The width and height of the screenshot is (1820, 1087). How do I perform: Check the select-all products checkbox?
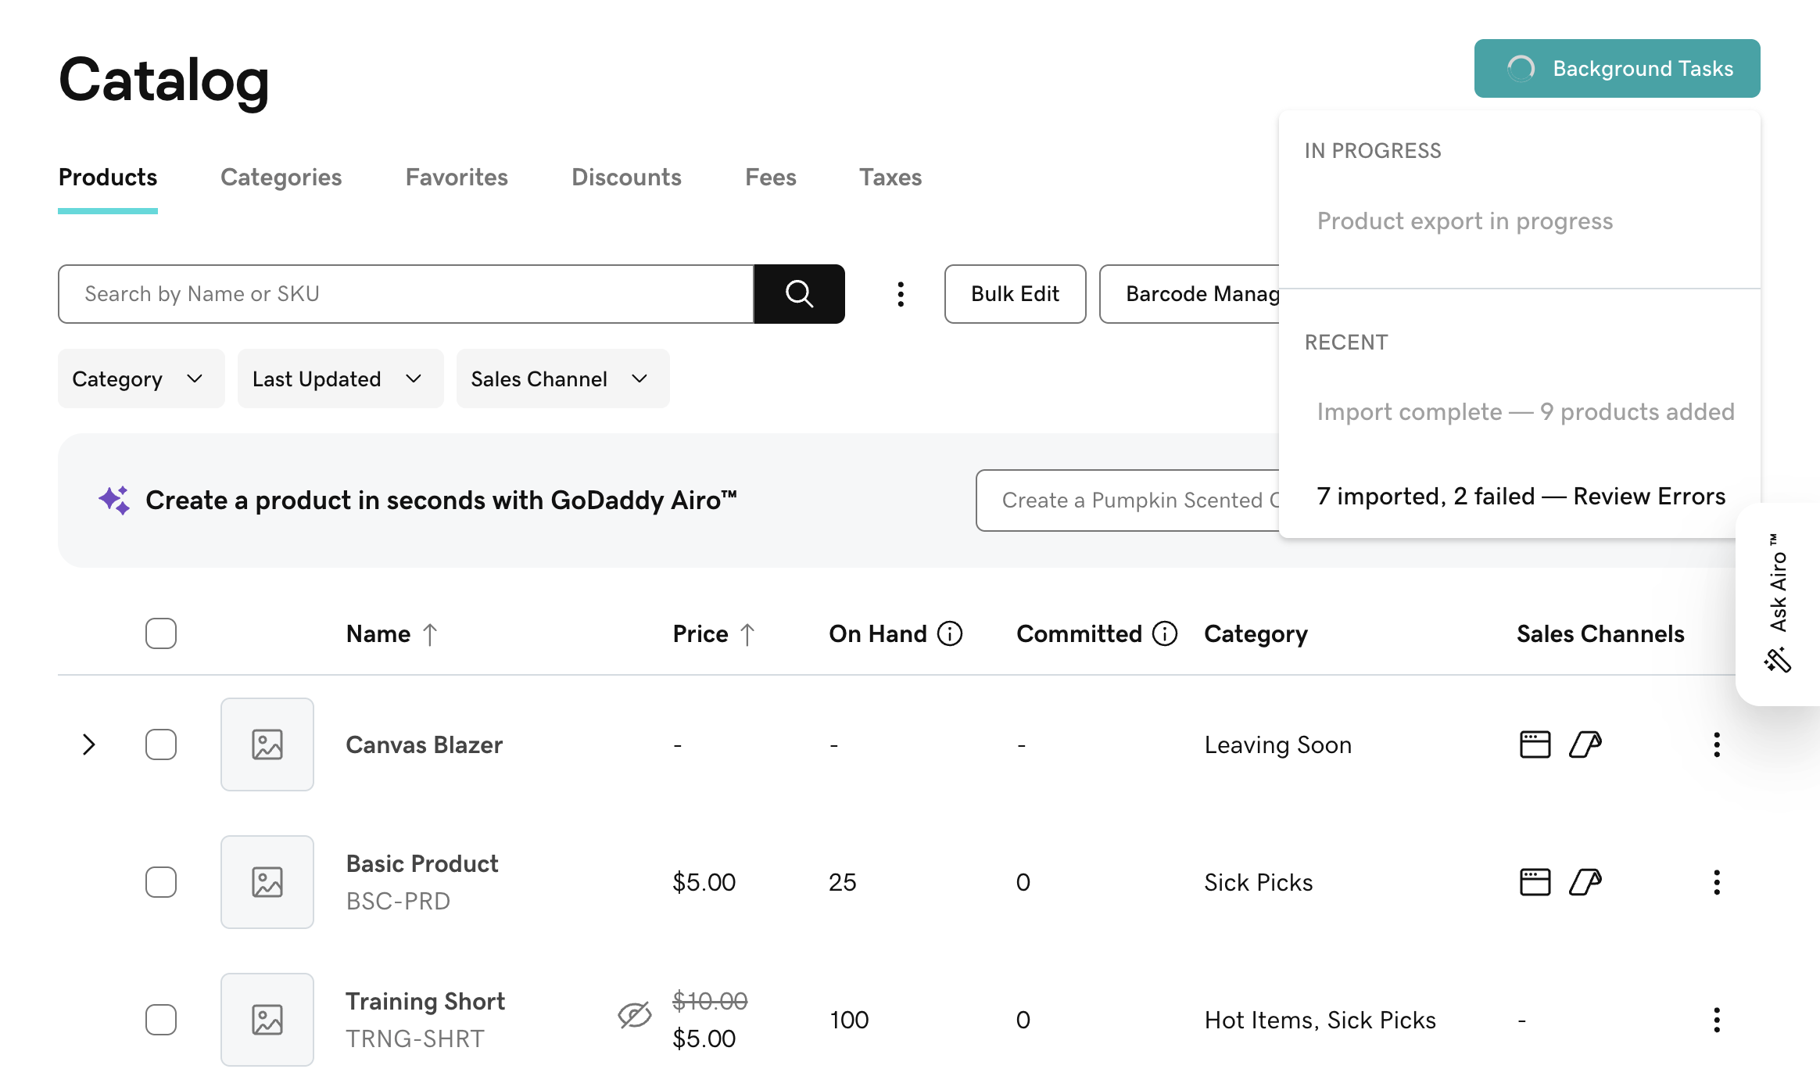click(161, 633)
